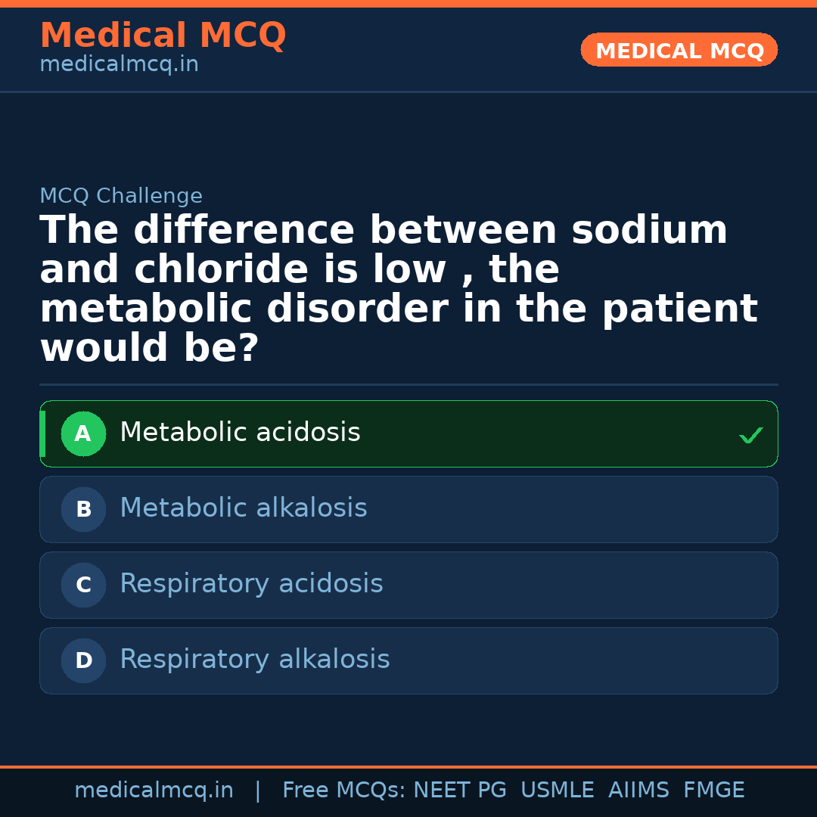Image resolution: width=817 pixels, height=817 pixels.
Task: Choose the Metabolic alkalosis answer text
Action: 243,508
